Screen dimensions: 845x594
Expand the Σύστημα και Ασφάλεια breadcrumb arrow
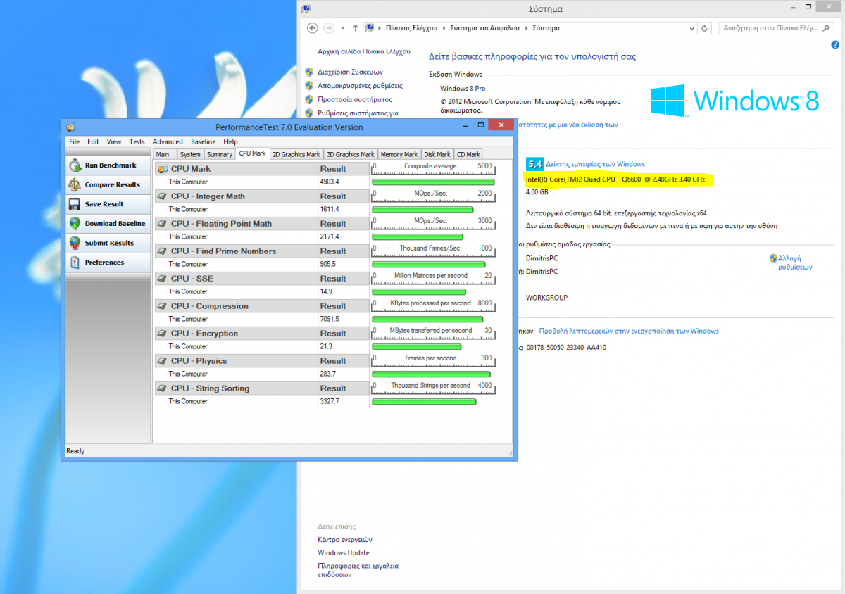527,28
